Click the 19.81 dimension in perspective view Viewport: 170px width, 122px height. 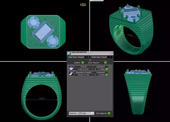[x=130, y=35]
